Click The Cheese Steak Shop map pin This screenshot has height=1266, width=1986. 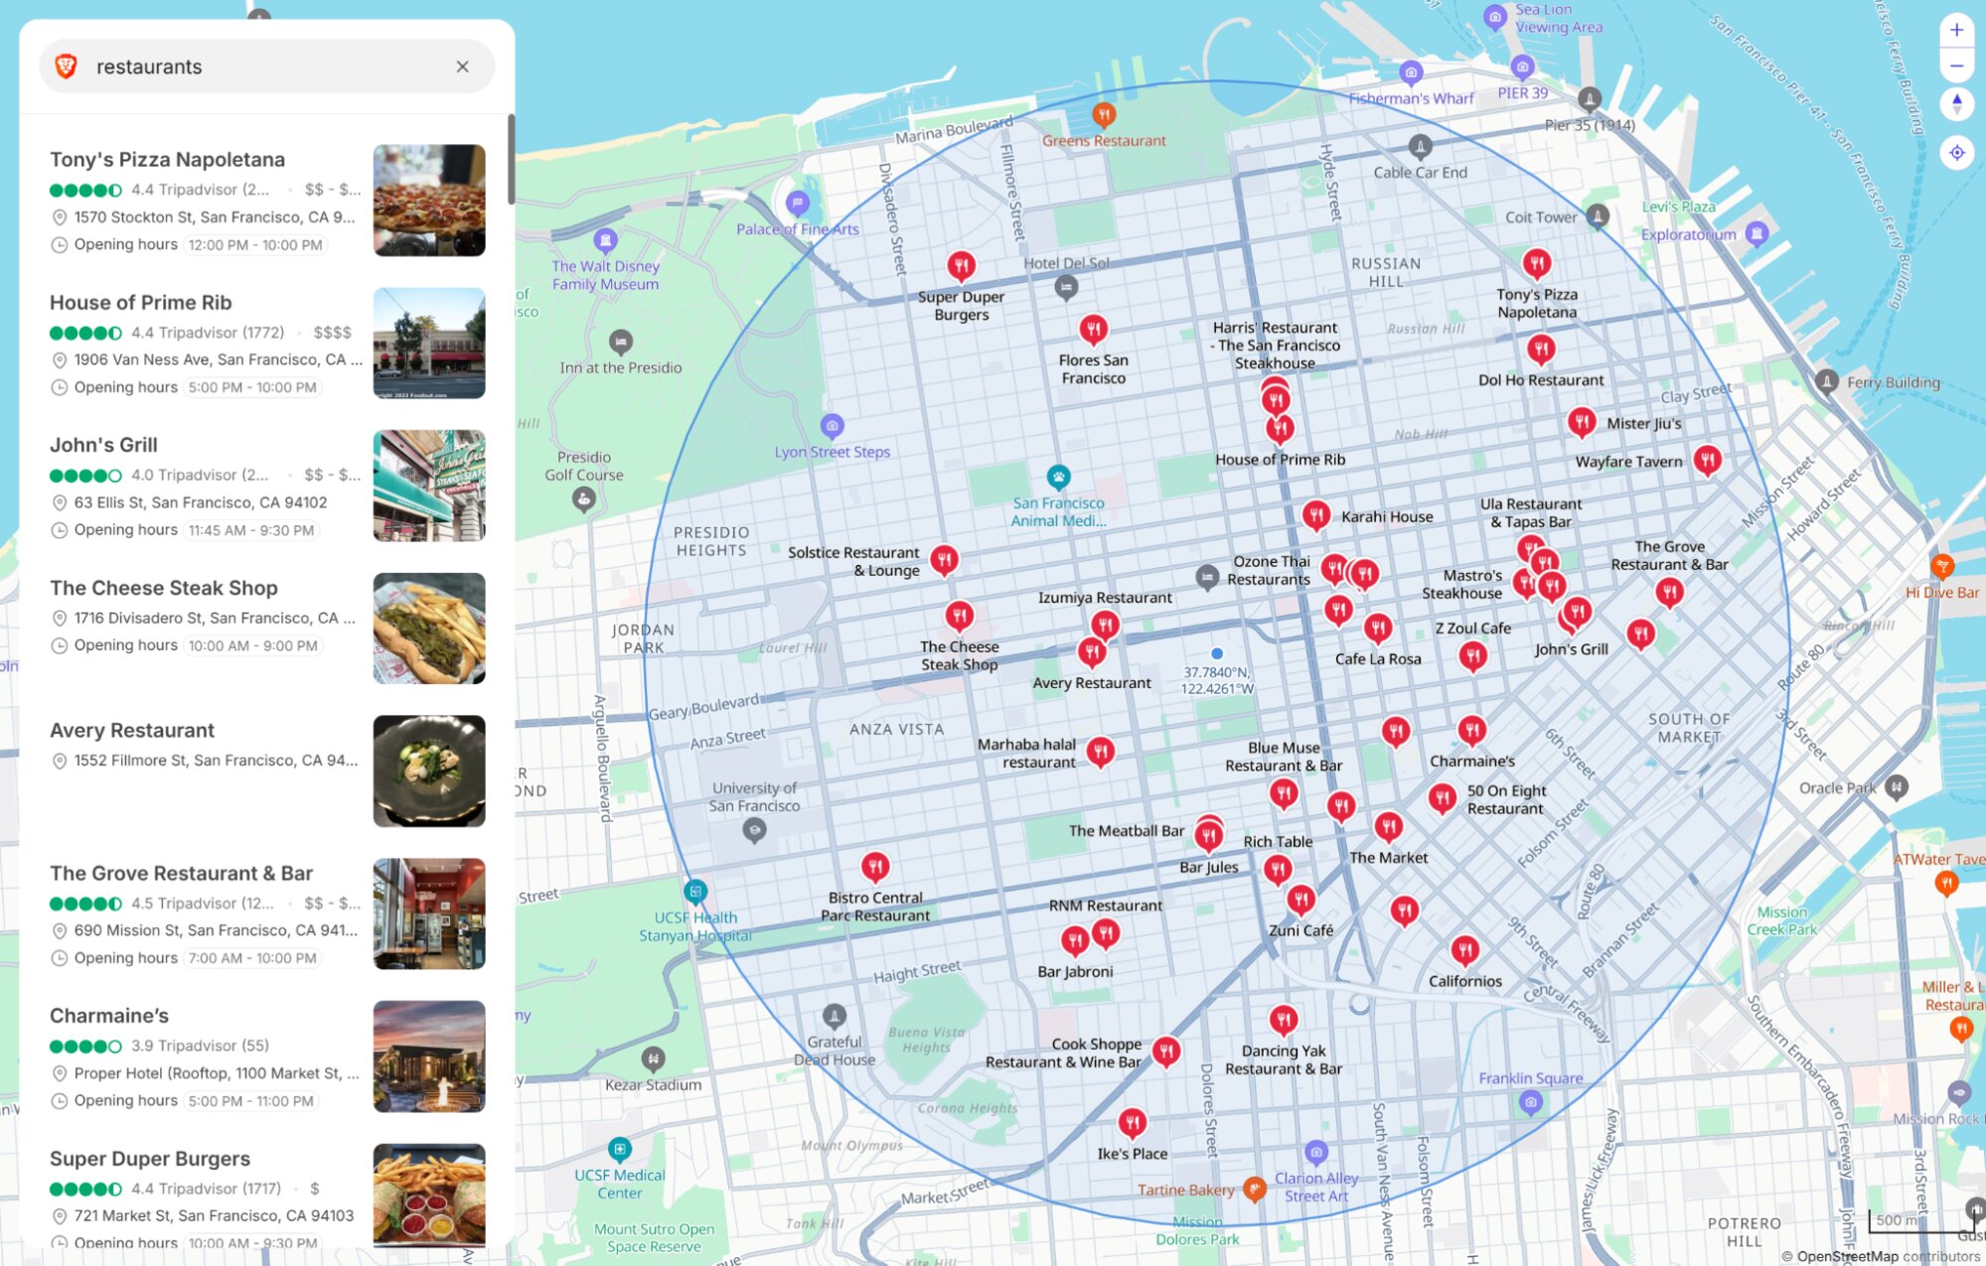[959, 618]
